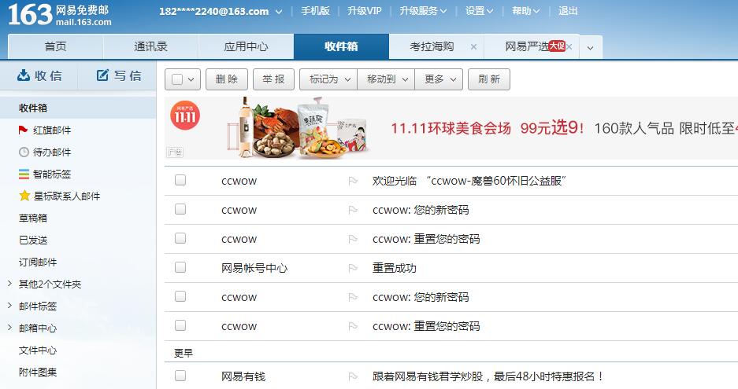Flag the 网易有钱 email

click(353, 376)
